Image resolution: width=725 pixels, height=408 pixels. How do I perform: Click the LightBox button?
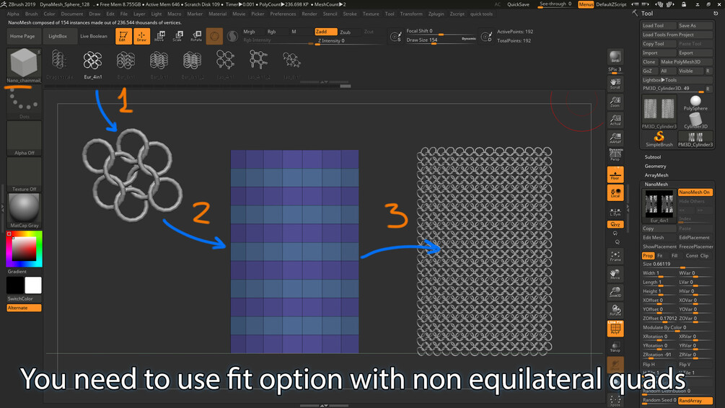58,36
